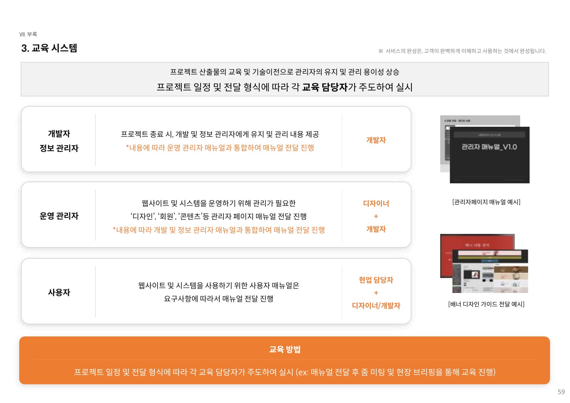Click the plus sign under '현업 담당자'
This screenshot has height=403, width=570.
pyautogui.click(x=376, y=293)
